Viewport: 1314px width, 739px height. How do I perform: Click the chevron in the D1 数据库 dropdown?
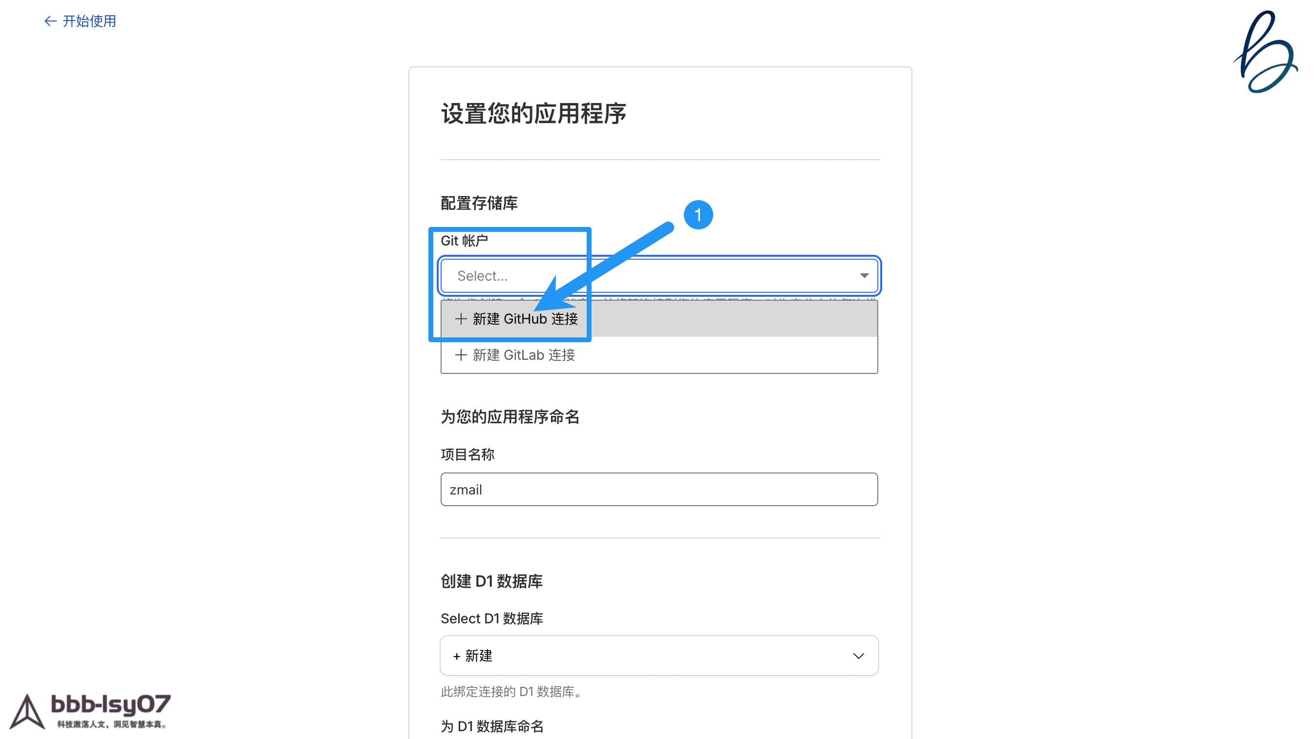[858, 656]
